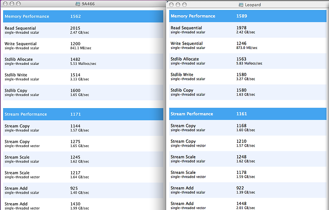Click the 1246 Write Sequential score
The height and width of the screenshot is (210, 329).
[x=242, y=43]
